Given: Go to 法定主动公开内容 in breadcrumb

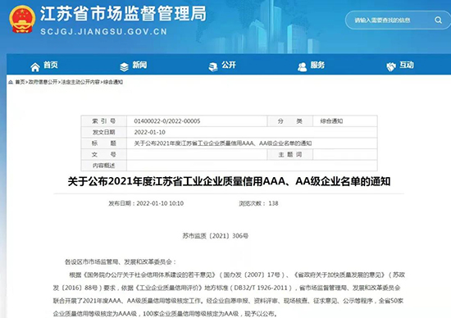Looking at the screenshot, I should [x=80, y=82].
